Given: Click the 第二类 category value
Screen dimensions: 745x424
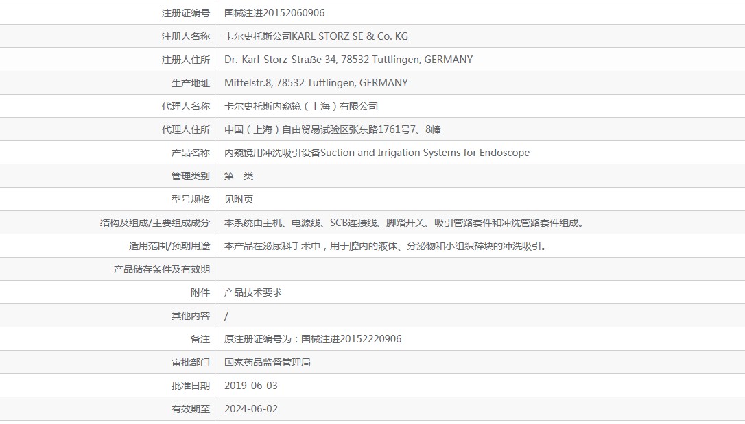Looking at the screenshot, I should pyautogui.click(x=239, y=175).
